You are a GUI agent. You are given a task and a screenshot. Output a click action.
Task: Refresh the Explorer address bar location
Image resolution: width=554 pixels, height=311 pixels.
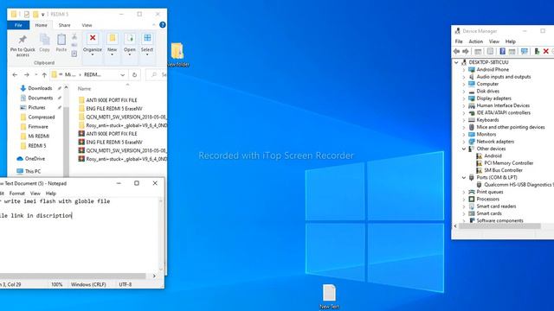click(x=135, y=75)
